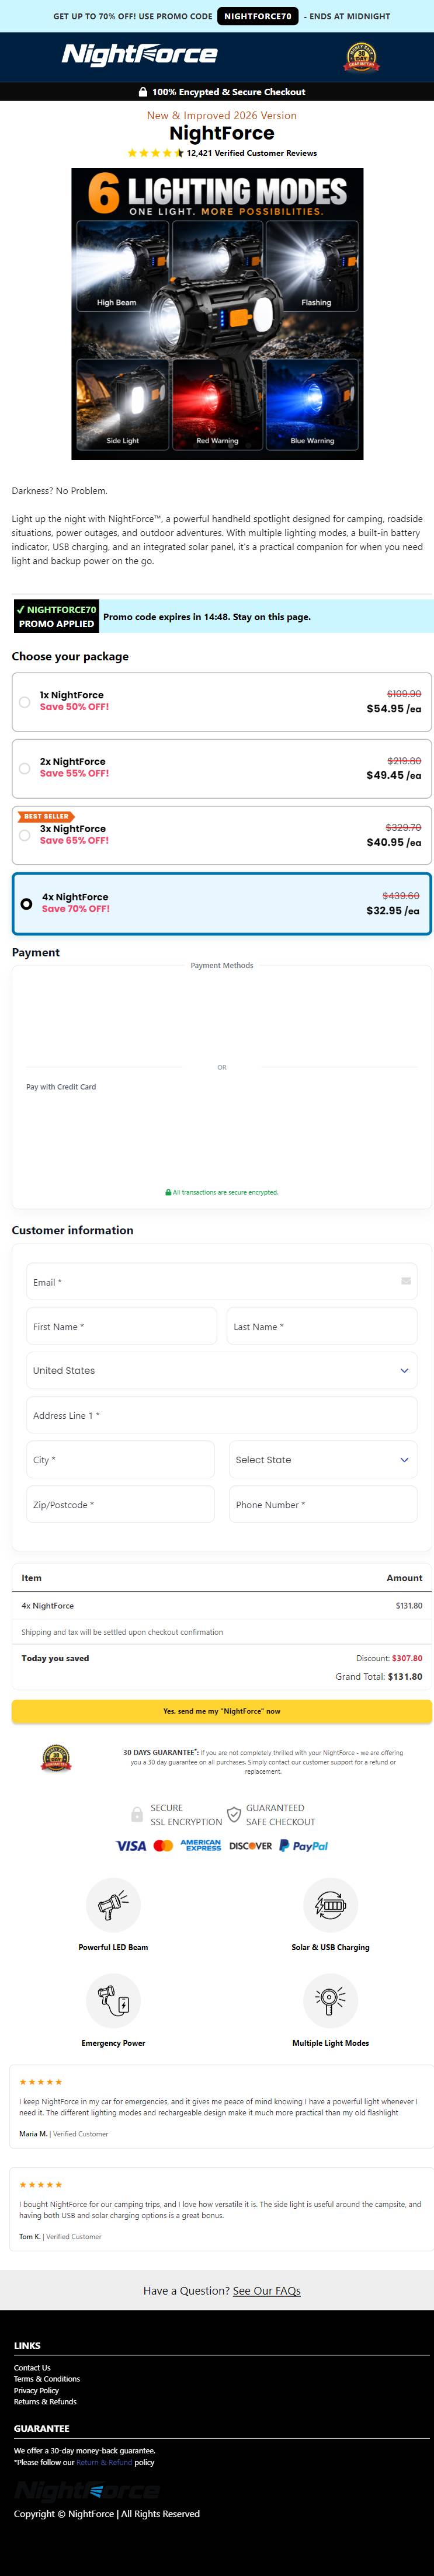
Task: Select the 2x NightForce package radio
Action: click(25, 769)
